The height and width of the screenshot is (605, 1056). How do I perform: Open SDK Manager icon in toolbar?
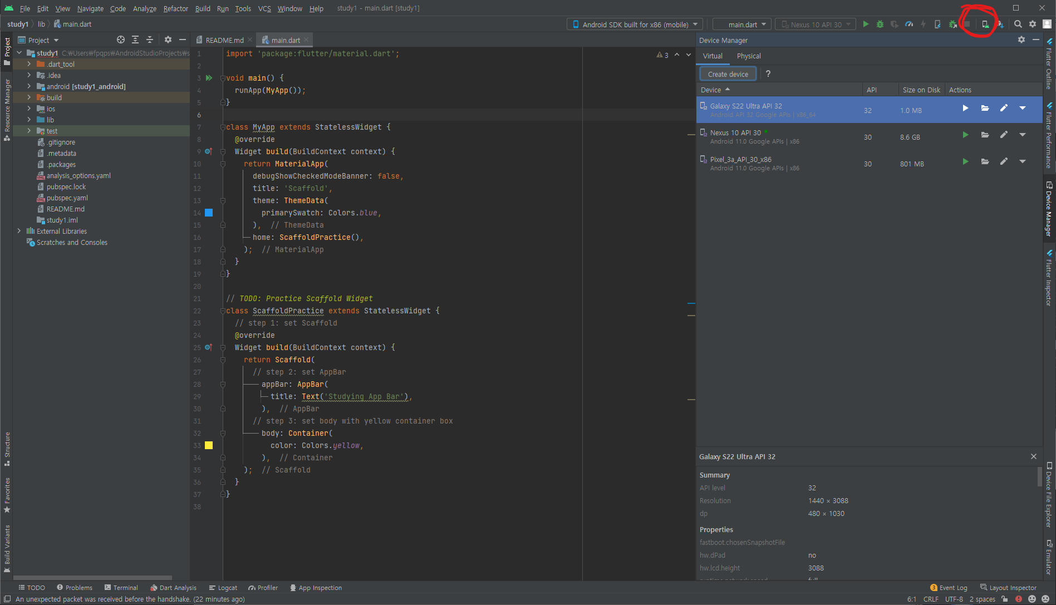[1000, 24]
